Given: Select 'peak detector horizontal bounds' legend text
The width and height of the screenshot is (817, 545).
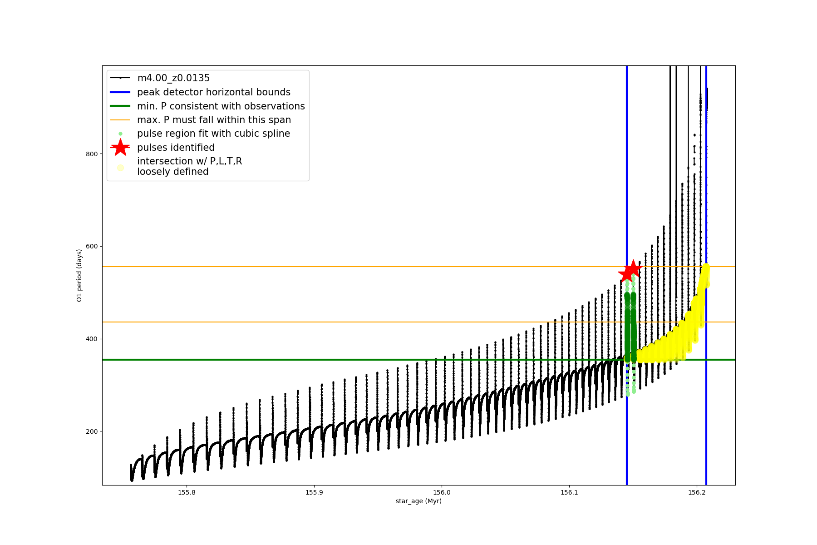Looking at the screenshot, I should [214, 92].
